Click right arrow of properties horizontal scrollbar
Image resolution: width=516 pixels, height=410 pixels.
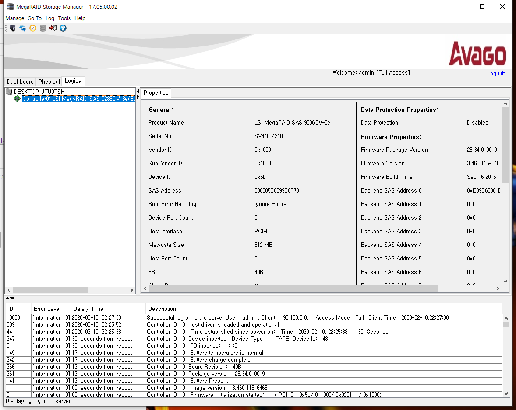pos(498,289)
